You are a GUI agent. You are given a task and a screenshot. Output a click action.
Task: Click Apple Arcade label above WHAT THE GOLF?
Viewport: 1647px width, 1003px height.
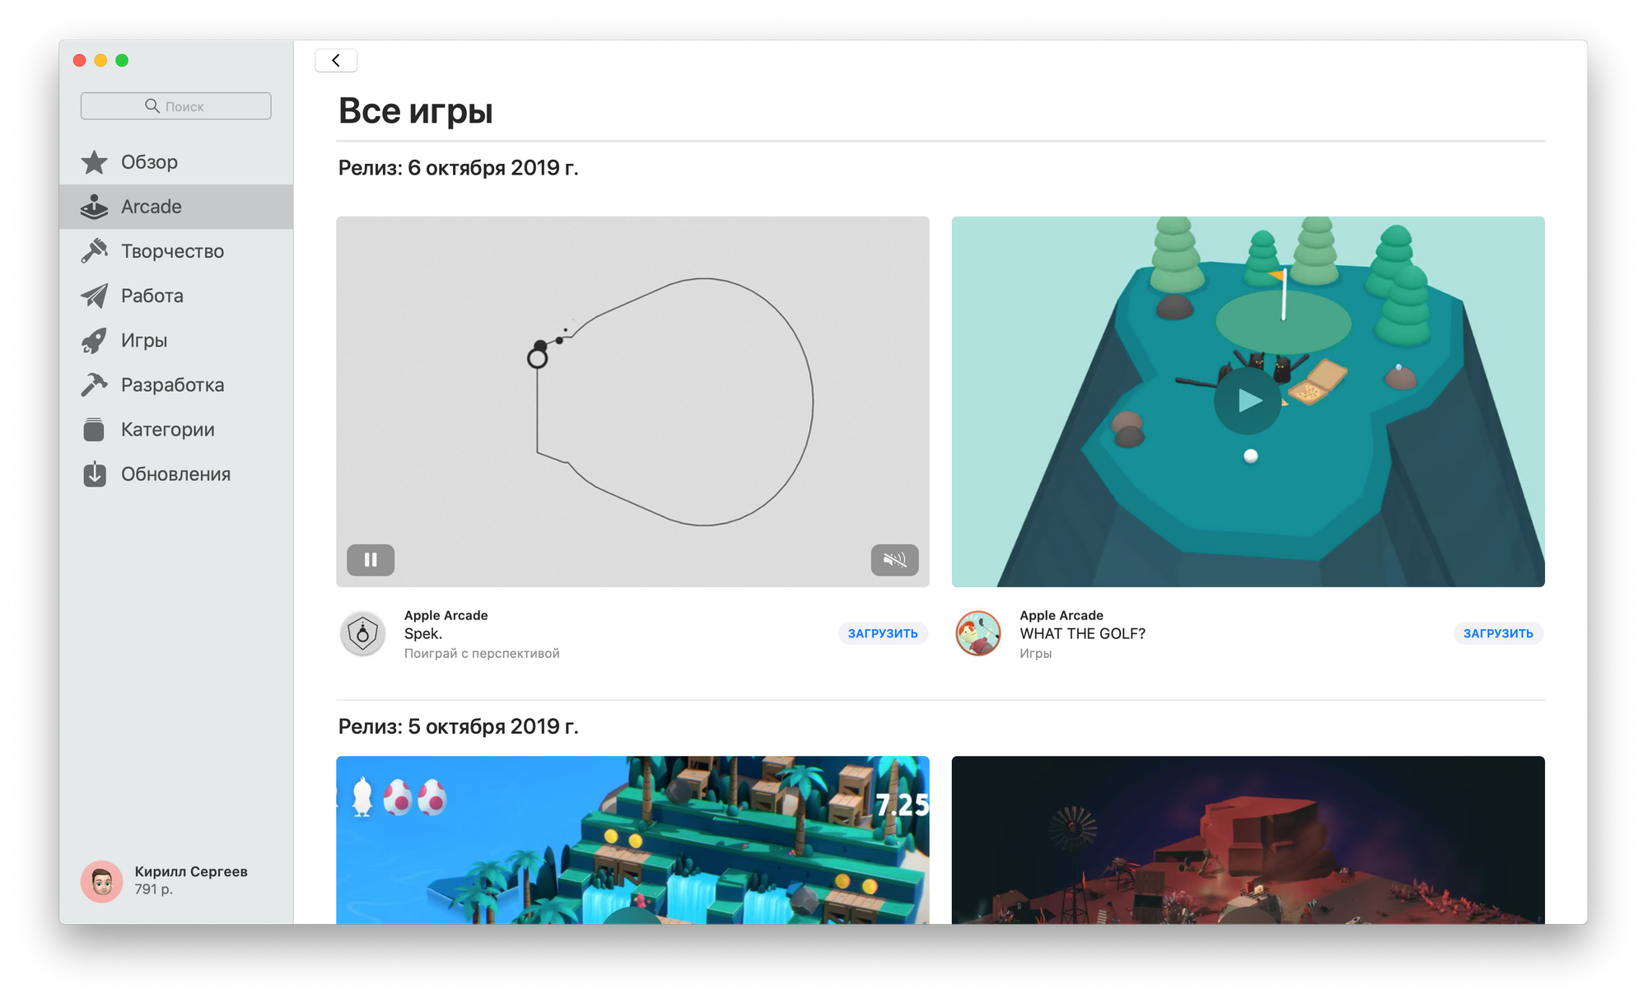[x=1061, y=615]
